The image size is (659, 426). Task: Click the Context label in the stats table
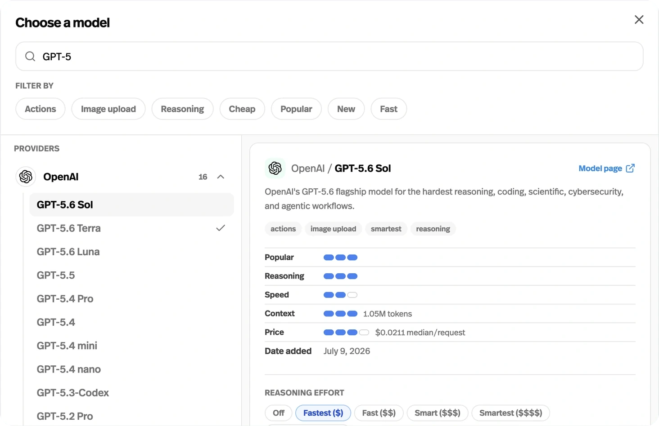click(x=280, y=314)
